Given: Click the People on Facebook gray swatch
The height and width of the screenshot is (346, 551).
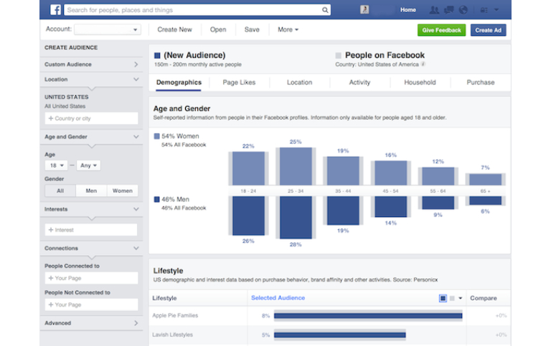Looking at the screenshot, I should (339, 55).
